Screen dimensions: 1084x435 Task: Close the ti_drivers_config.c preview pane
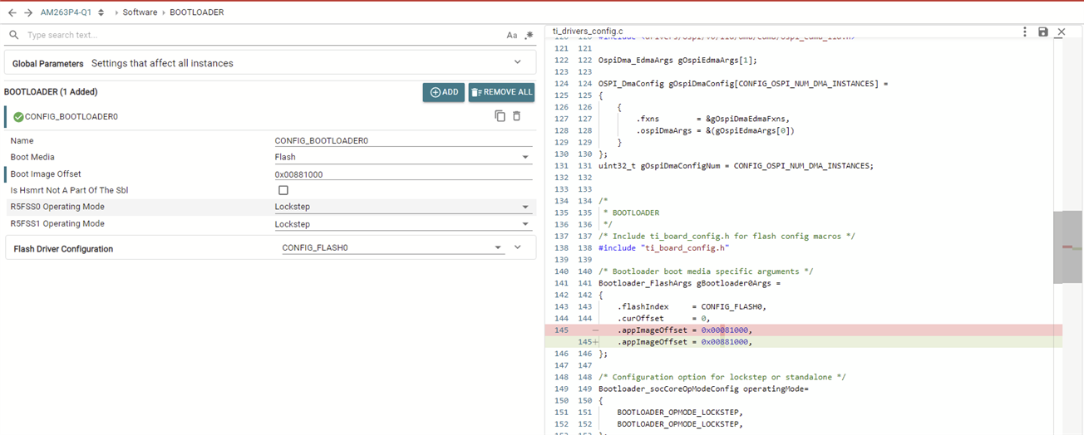coord(1062,32)
